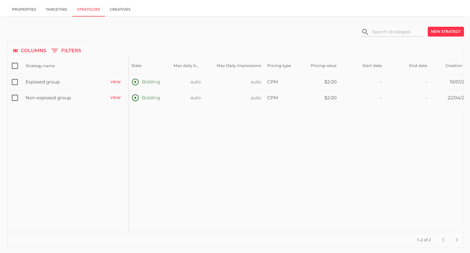Click the search magnifier icon
The height and width of the screenshot is (253, 470).
[365, 32]
